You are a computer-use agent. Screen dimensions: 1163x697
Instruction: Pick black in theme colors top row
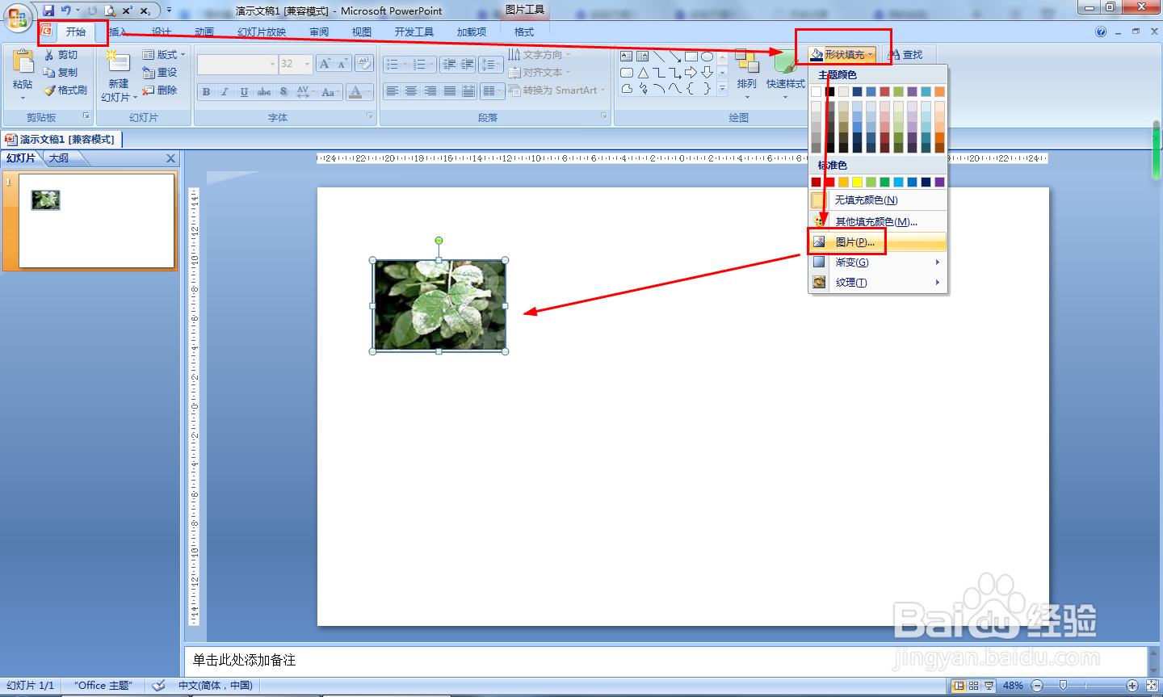tap(829, 91)
